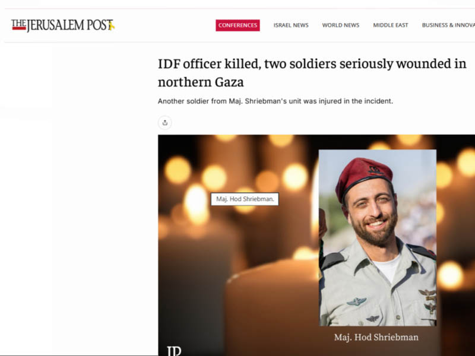Click the Maj. Hod Shriebman caption under portrait
This screenshot has height=356, width=475.
click(x=376, y=337)
